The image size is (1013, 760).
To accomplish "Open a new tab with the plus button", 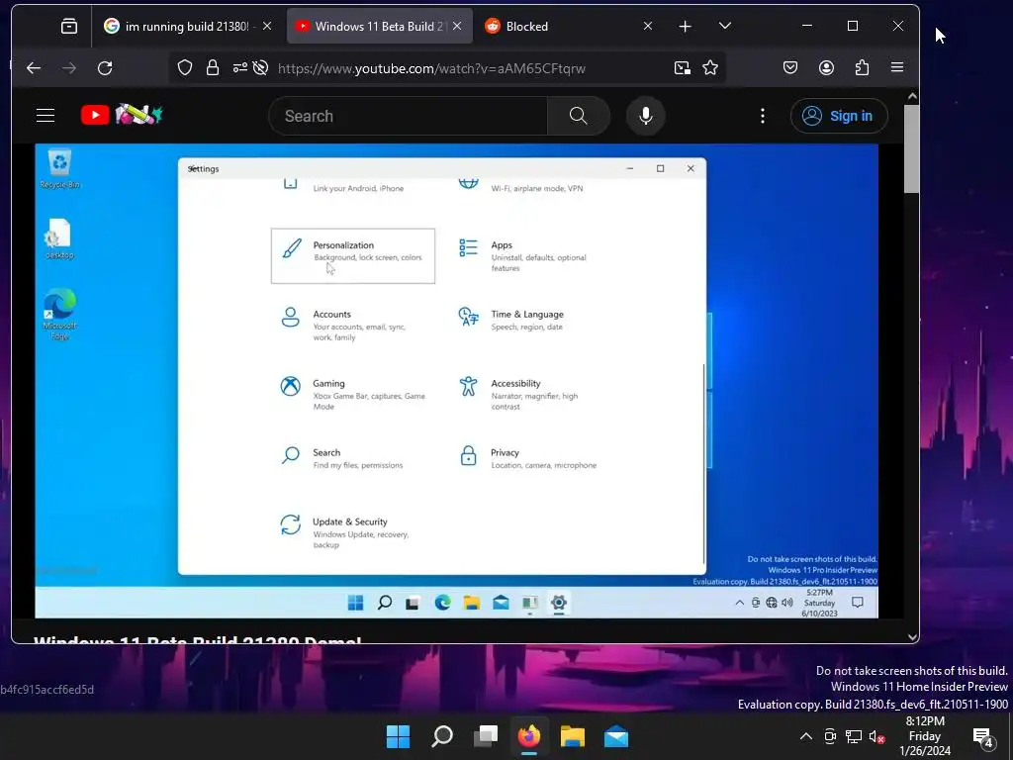I will click(686, 26).
